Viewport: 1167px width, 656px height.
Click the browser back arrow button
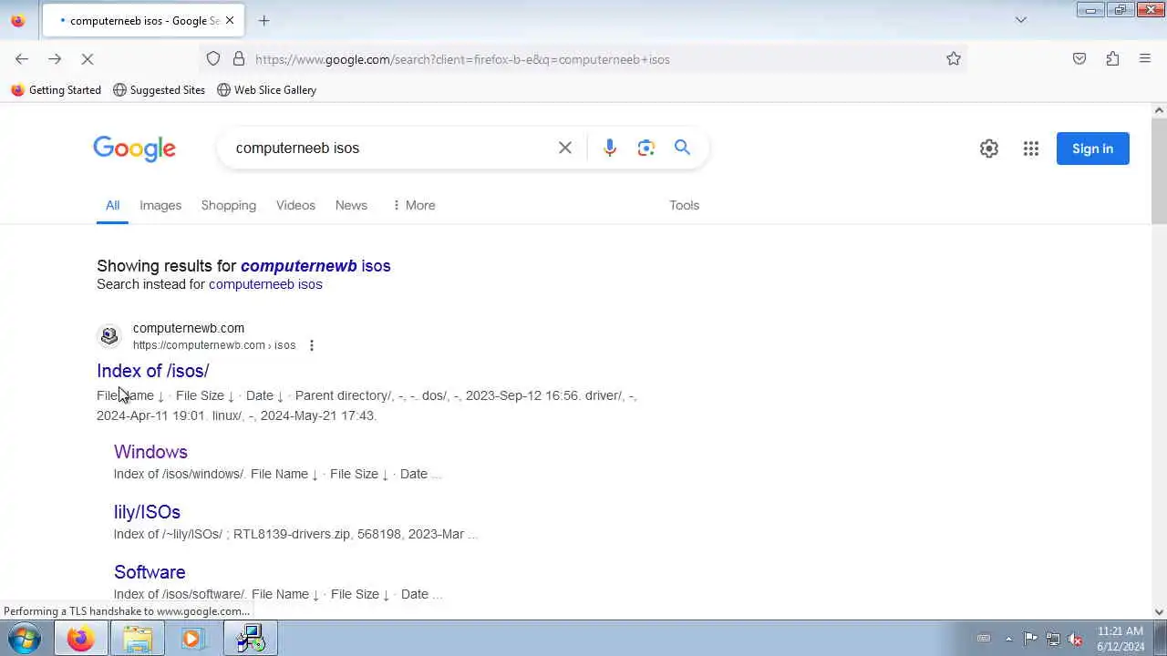[x=22, y=59]
